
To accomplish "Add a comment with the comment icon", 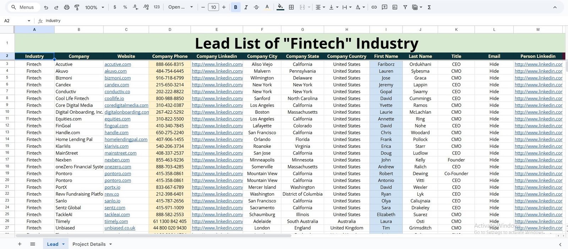I will click(384, 7).
